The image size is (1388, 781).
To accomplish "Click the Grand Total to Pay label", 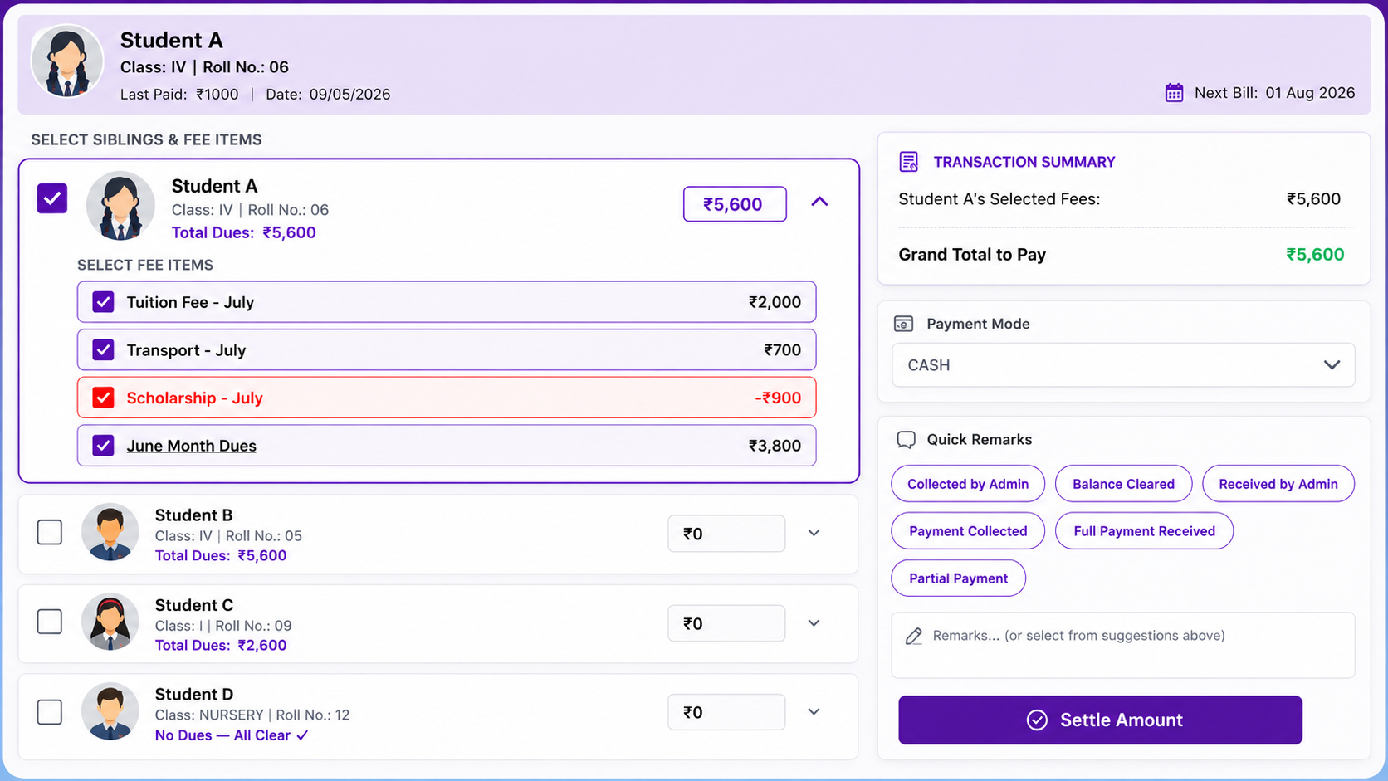I will [972, 255].
